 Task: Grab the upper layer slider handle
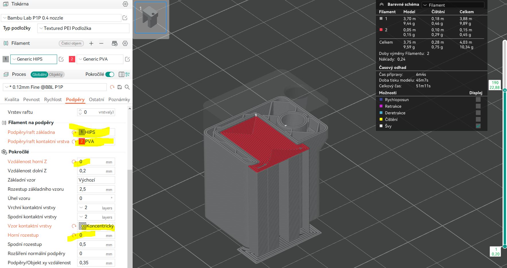tap(505, 90)
